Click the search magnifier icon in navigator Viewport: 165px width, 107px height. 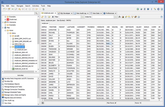point(36,13)
